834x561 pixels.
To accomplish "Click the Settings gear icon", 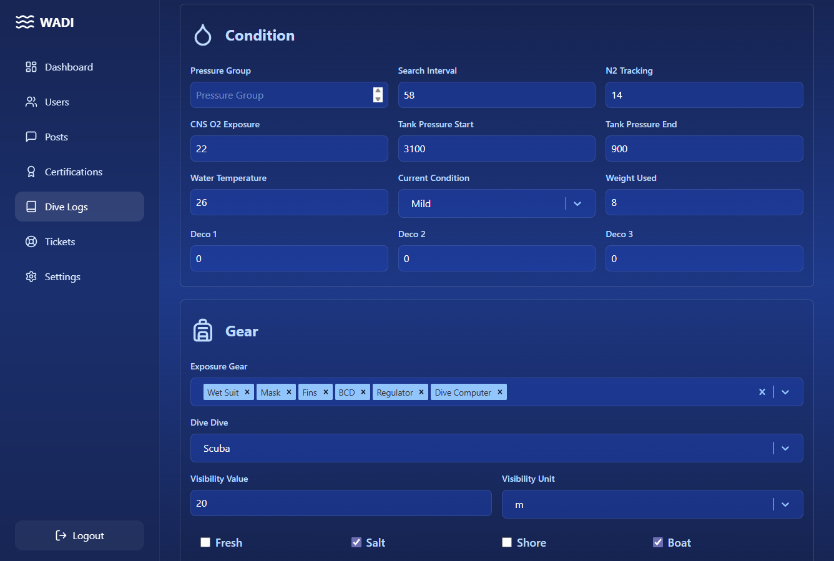I will pos(31,276).
